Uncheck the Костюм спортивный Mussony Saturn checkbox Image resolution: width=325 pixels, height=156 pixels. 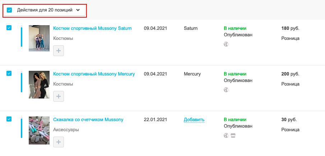[x=9, y=28]
